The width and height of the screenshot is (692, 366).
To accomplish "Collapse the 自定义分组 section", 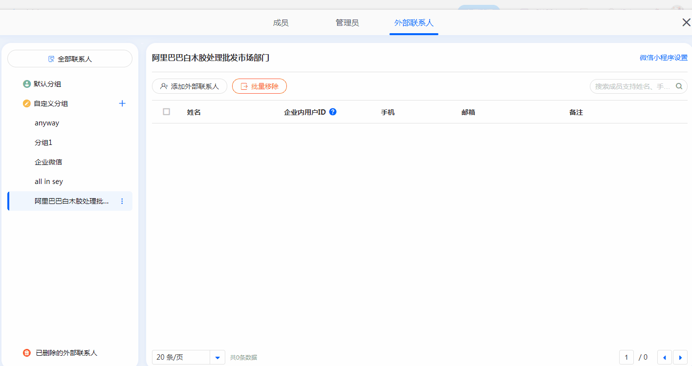I will tap(50, 103).
